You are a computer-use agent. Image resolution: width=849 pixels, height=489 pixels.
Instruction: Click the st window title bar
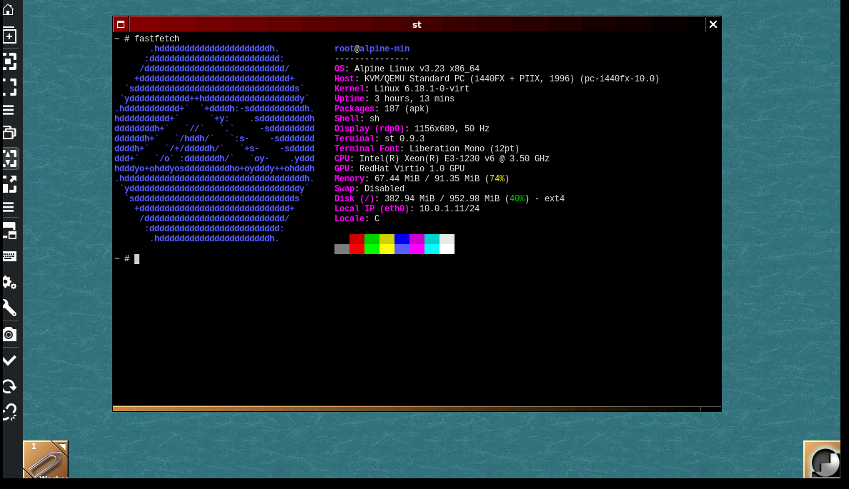[417, 24]
